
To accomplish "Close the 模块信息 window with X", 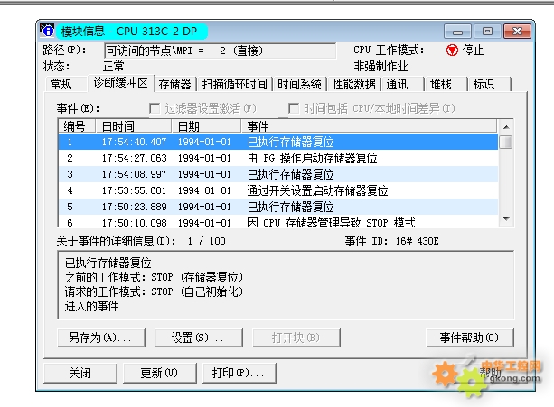I will click(x=517, y=32).
